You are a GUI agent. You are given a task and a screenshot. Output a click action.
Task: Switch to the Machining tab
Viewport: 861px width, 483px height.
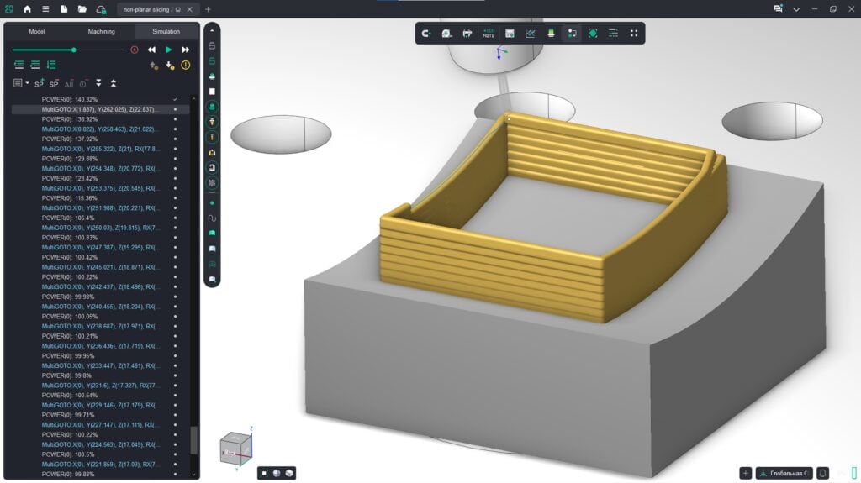(102, 32)
